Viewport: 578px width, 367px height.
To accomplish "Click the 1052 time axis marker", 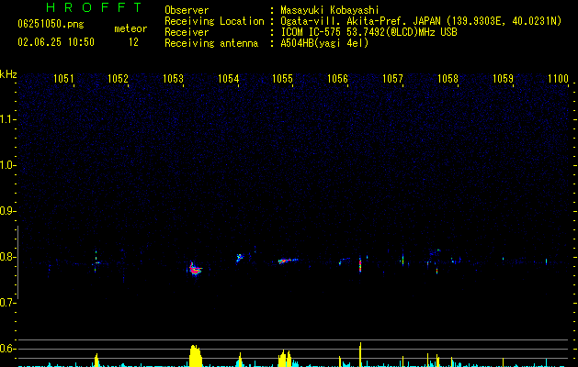I will [118, 78].
